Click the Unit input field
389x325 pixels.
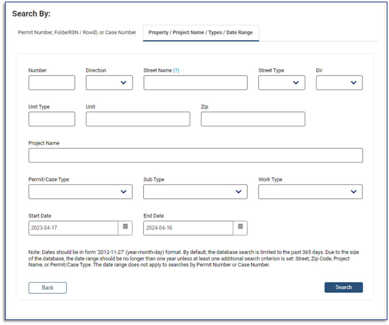pos(138,119)
